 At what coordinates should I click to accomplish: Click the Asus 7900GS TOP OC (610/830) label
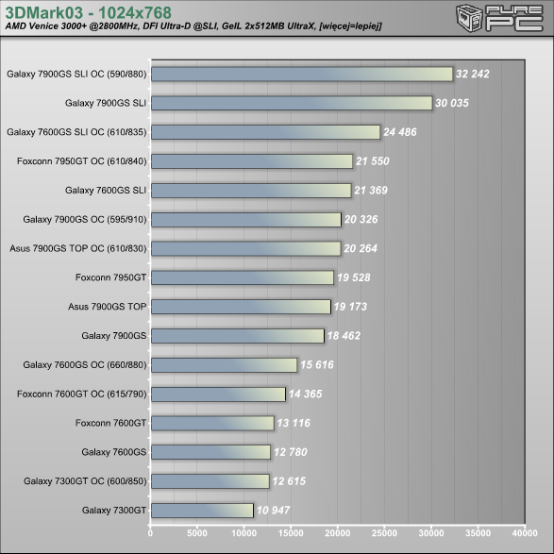pyautogui.click(x=78, y=248)
